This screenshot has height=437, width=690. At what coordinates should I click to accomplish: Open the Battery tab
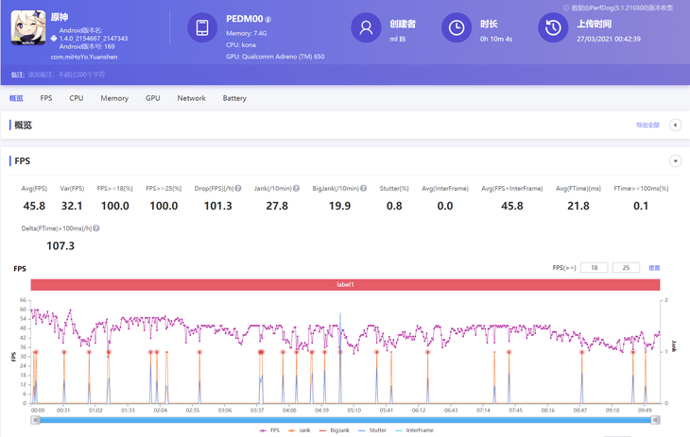(x=234, y=98)
